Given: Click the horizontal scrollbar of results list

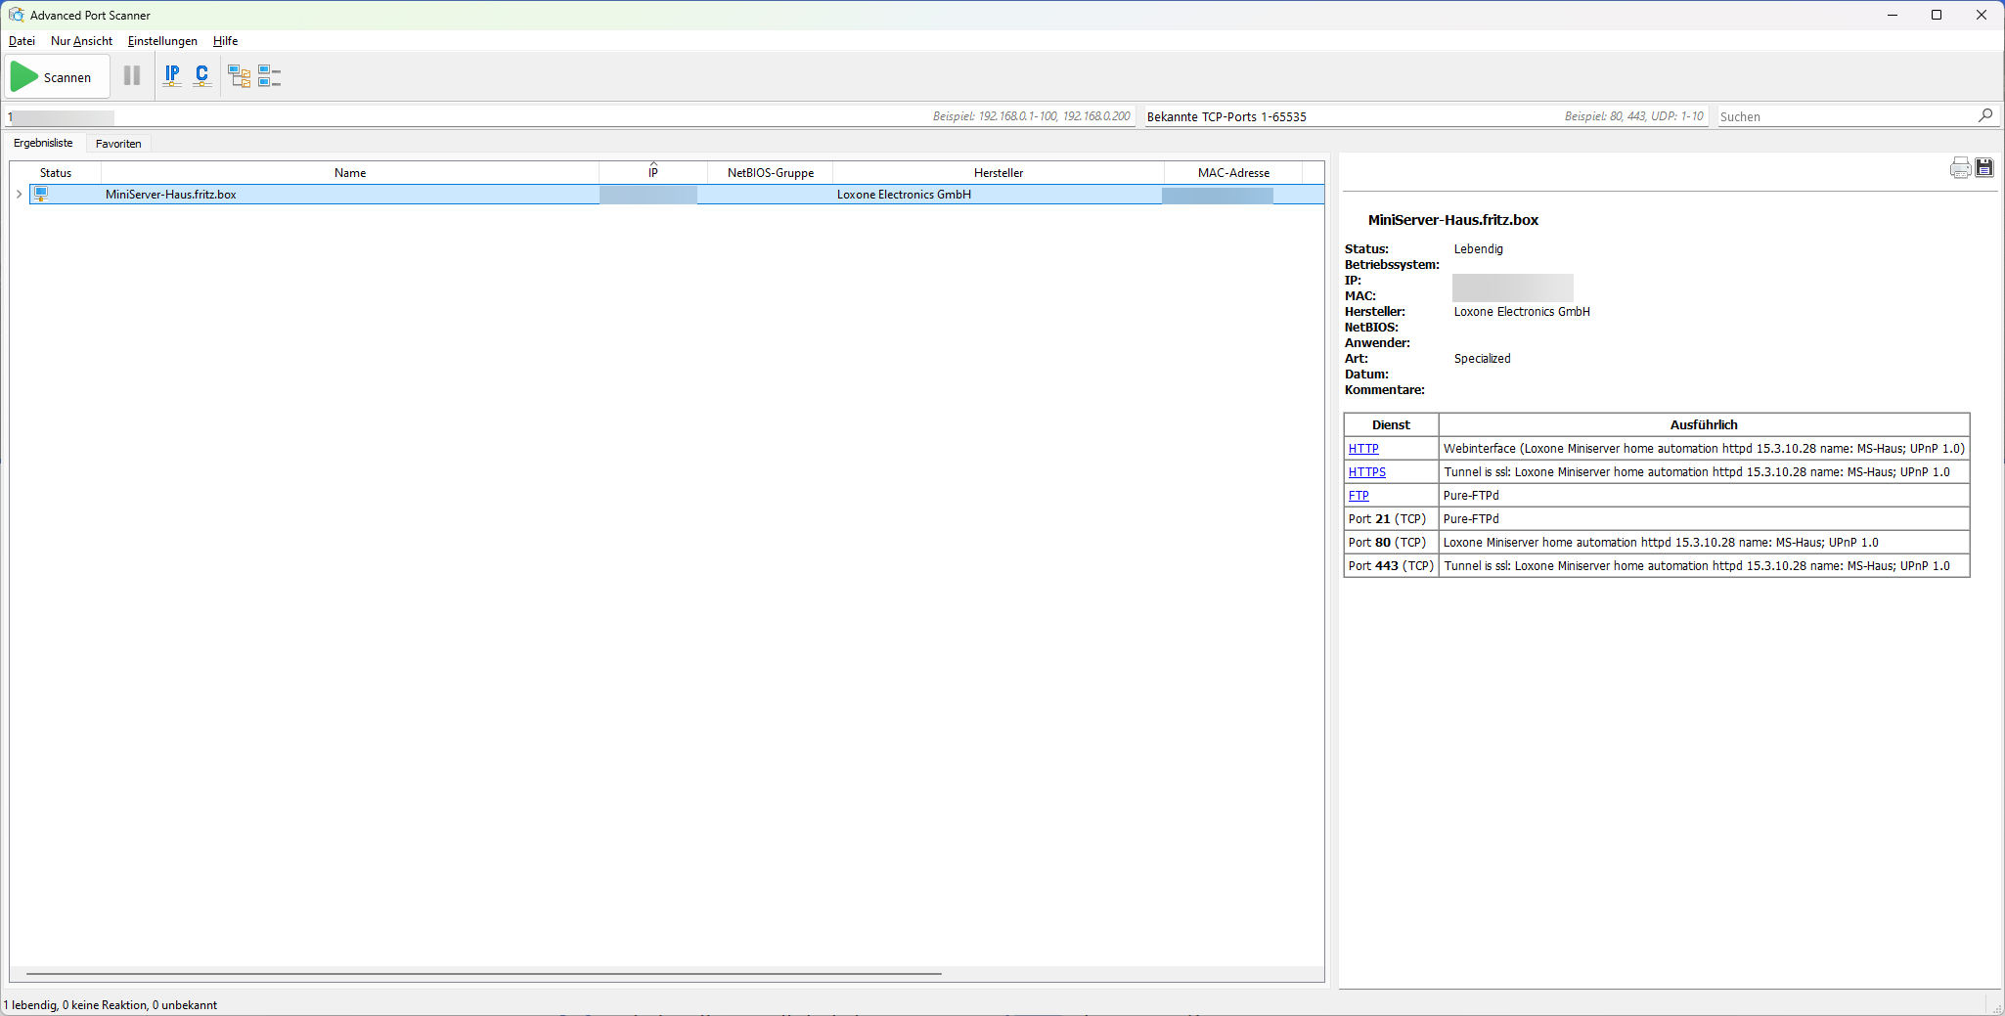Looking at the screenshot, I should click(x=484, y=974).
